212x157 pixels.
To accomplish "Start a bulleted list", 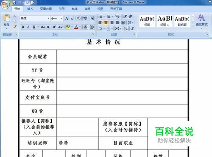I will (100, 17).
